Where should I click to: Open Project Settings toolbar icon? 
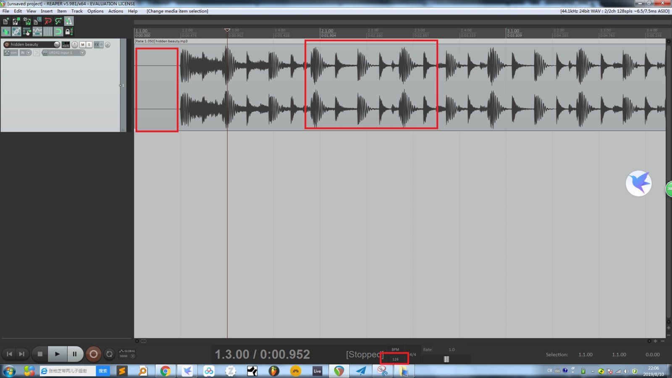pyautogui.click(x=37, y=21)
